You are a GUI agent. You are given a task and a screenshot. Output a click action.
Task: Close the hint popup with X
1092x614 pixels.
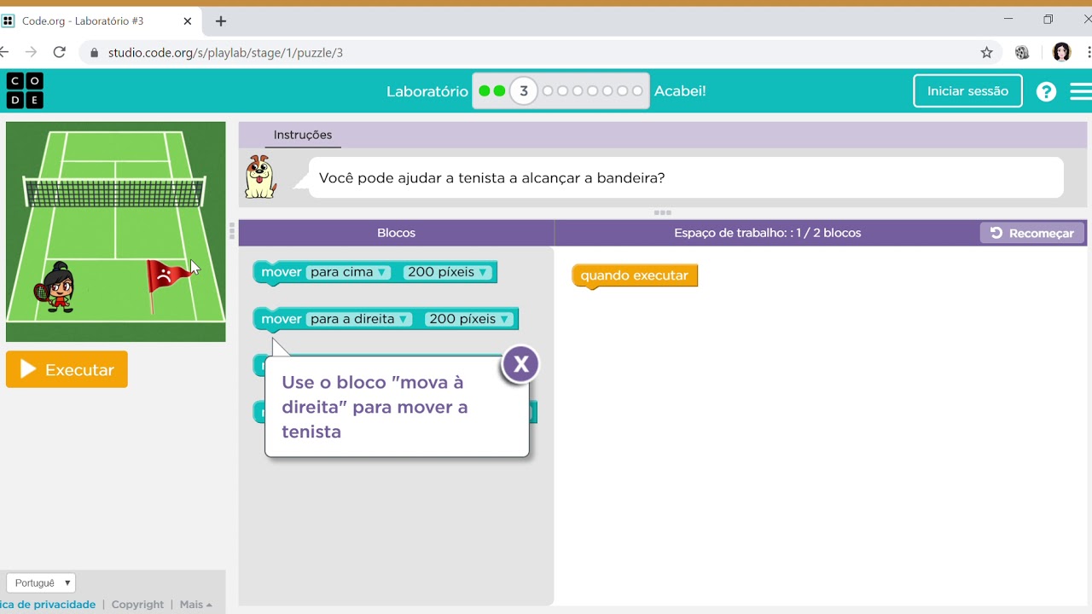(x=520, y=365)
